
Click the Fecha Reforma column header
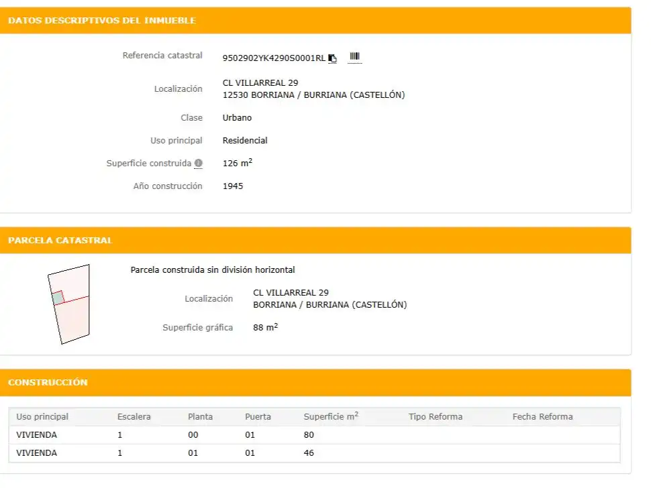pos(543,417)
